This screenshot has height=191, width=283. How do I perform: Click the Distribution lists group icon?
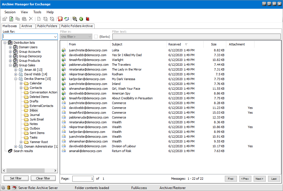coord(10,43)
